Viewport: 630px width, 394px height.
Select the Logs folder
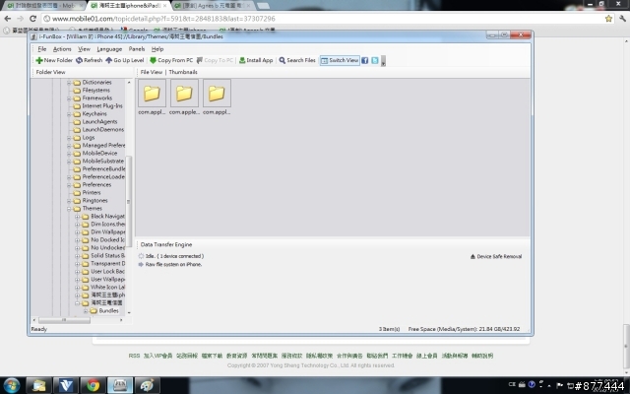88,138
